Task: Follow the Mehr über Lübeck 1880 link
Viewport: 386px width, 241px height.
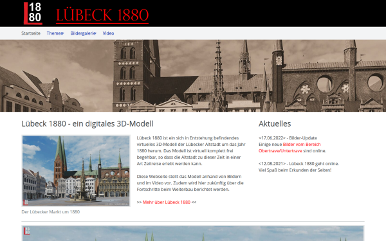Action: pos(167,202)
